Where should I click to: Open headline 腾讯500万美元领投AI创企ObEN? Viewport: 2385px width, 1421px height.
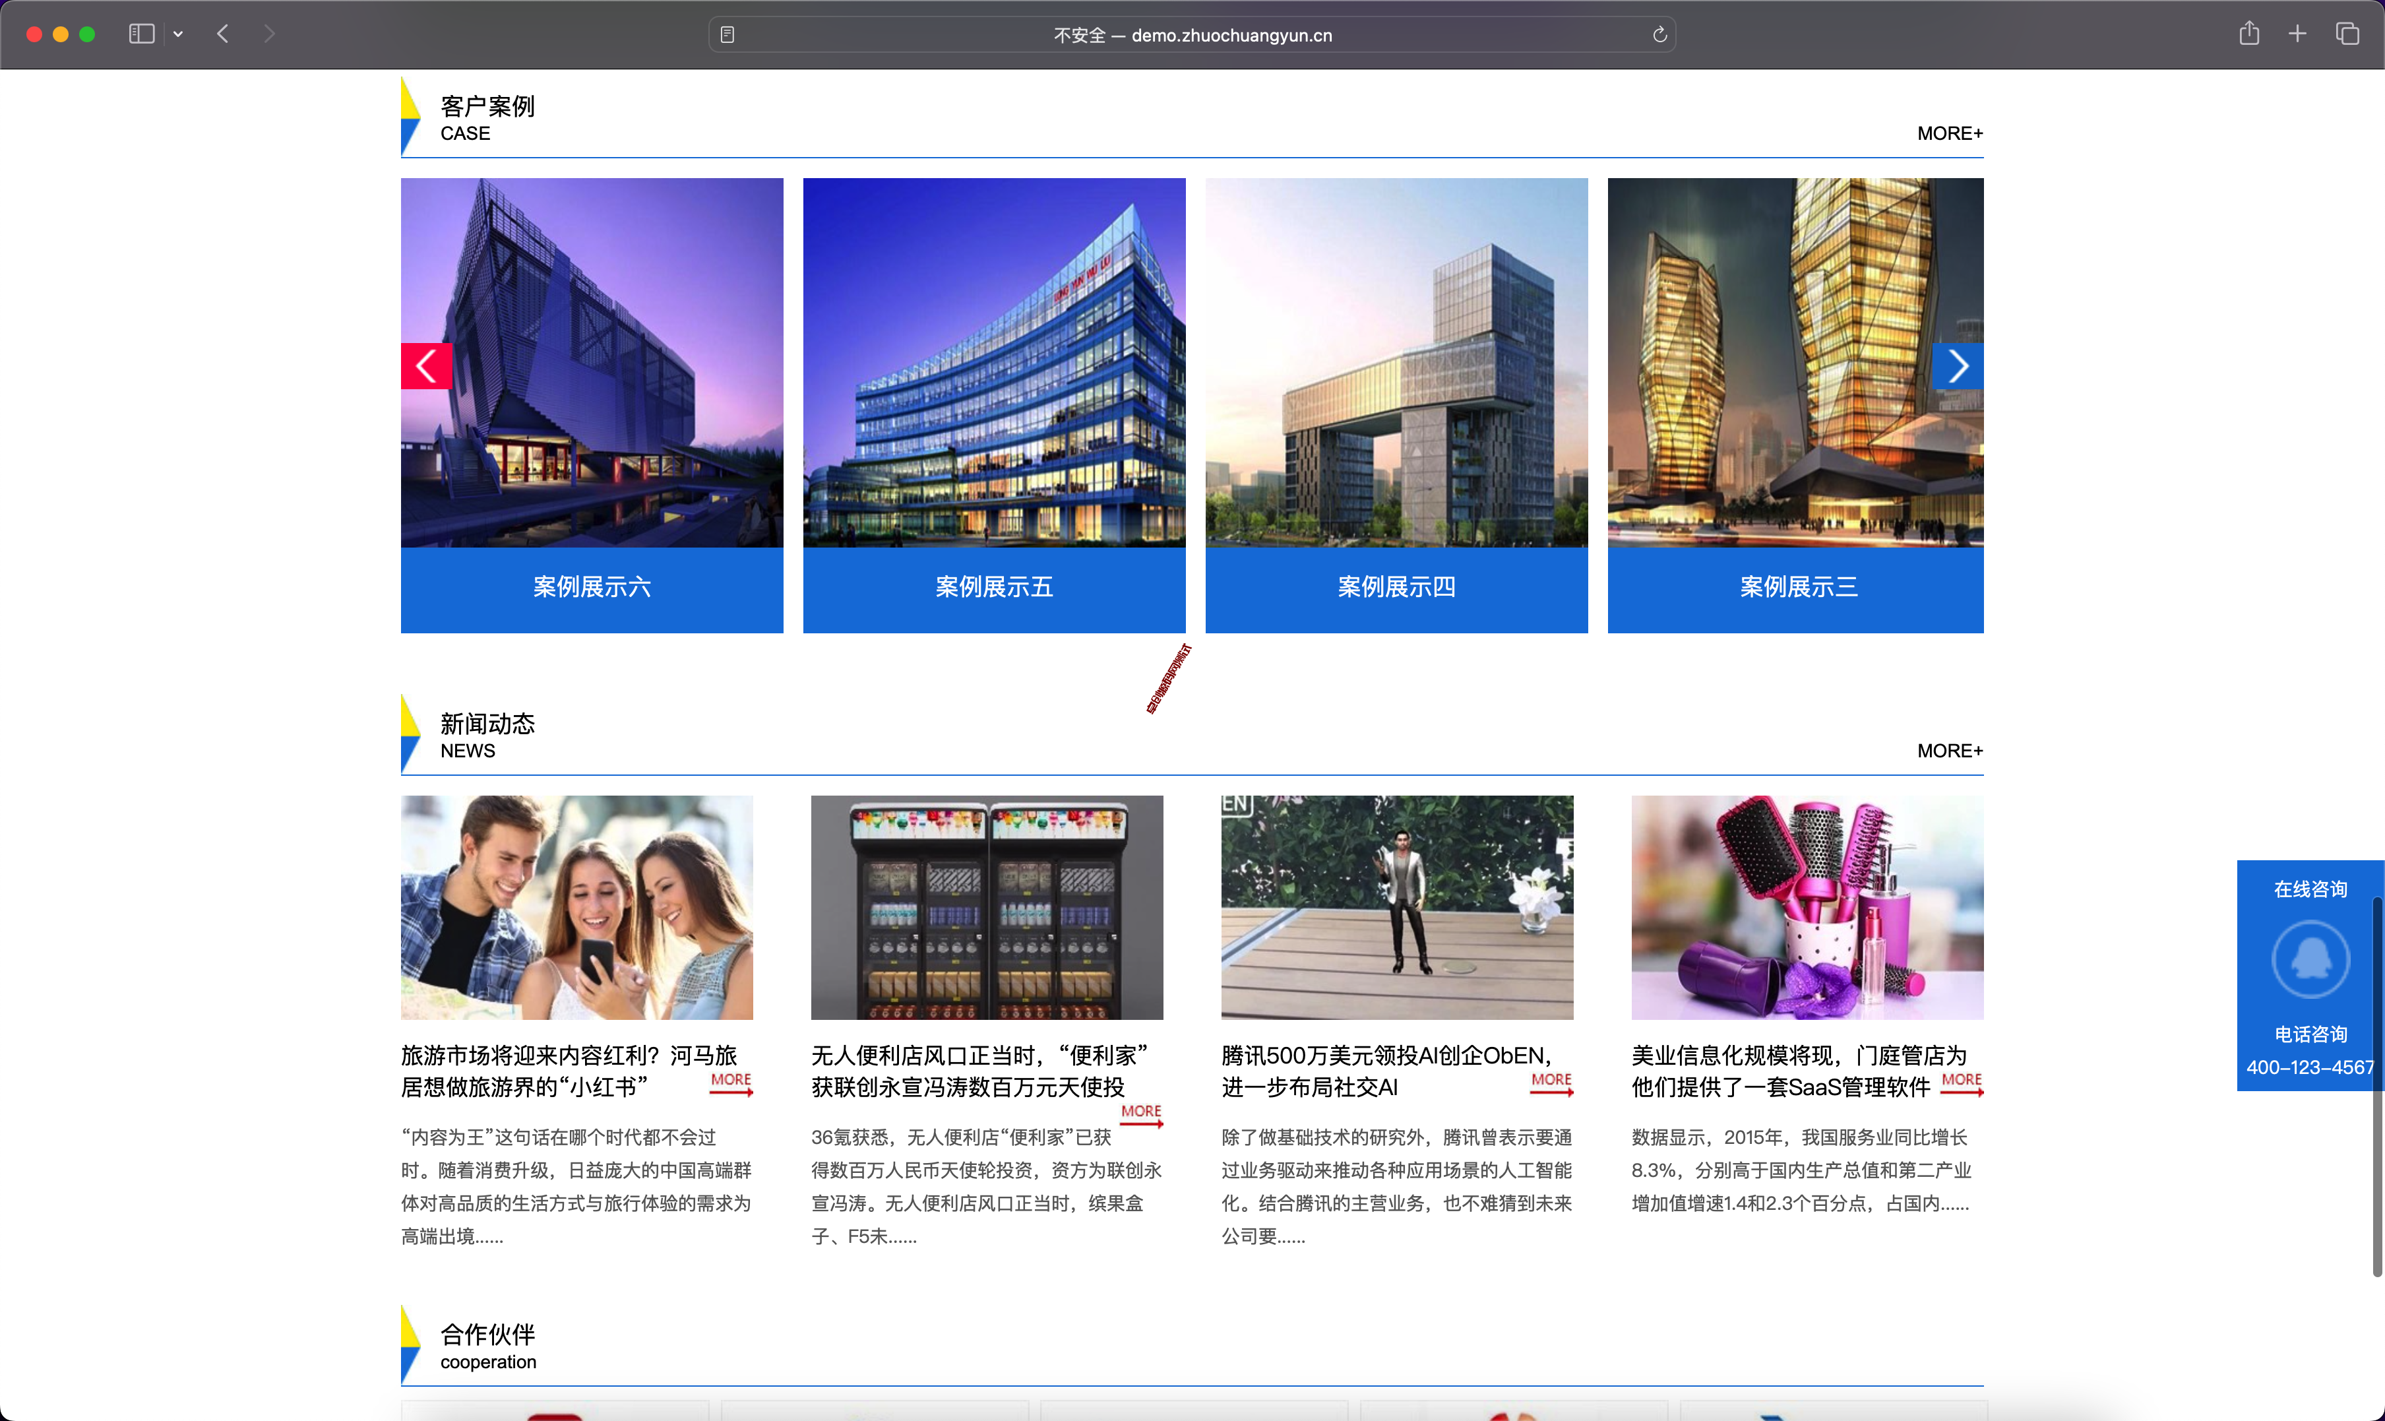point(1386,1071)
